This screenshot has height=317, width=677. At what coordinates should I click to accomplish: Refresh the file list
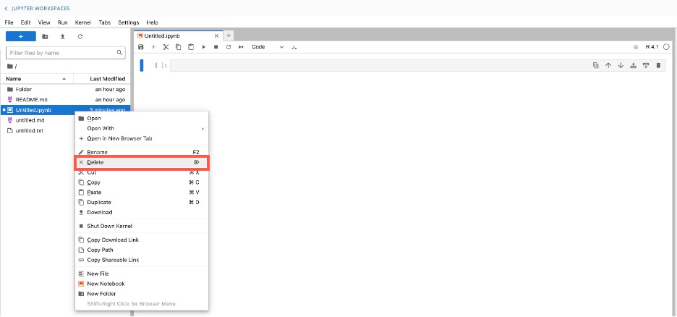pyautogui.click(x=80, y=37)
